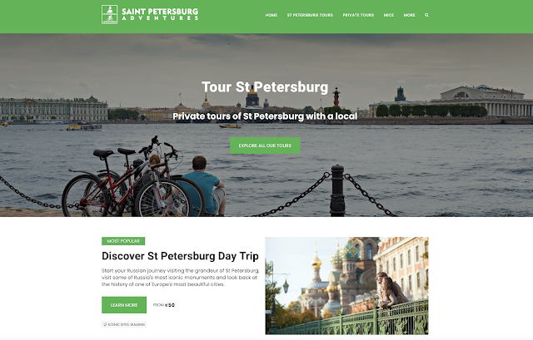
Task: Click the search magnifier icon in navbar
Action: 426,15
